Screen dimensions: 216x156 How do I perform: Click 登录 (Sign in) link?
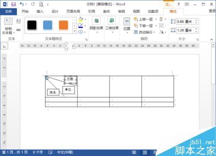[212, 11]
